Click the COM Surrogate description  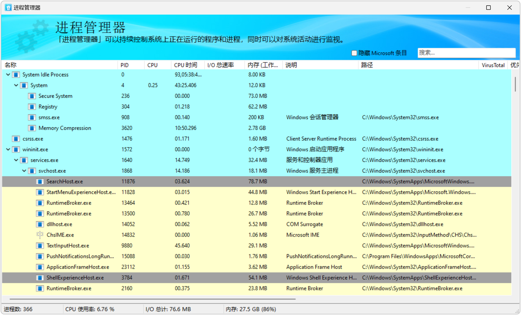pos(304,224)
